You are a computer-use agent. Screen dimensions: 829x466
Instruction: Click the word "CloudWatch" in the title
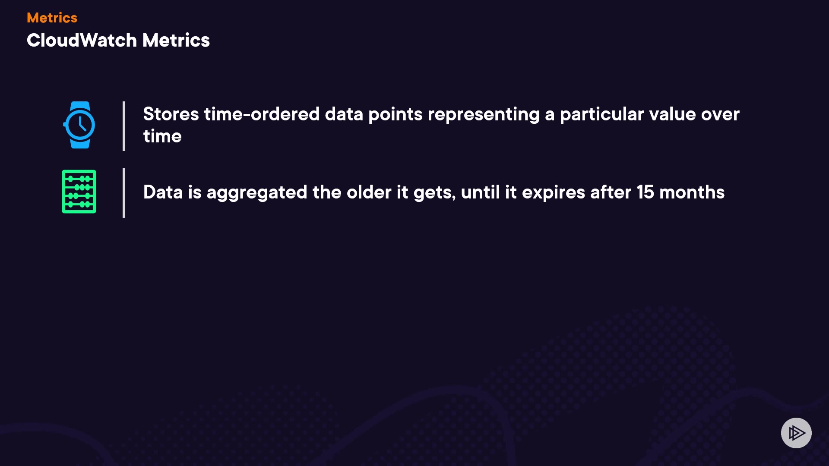[x=82, y=40]
